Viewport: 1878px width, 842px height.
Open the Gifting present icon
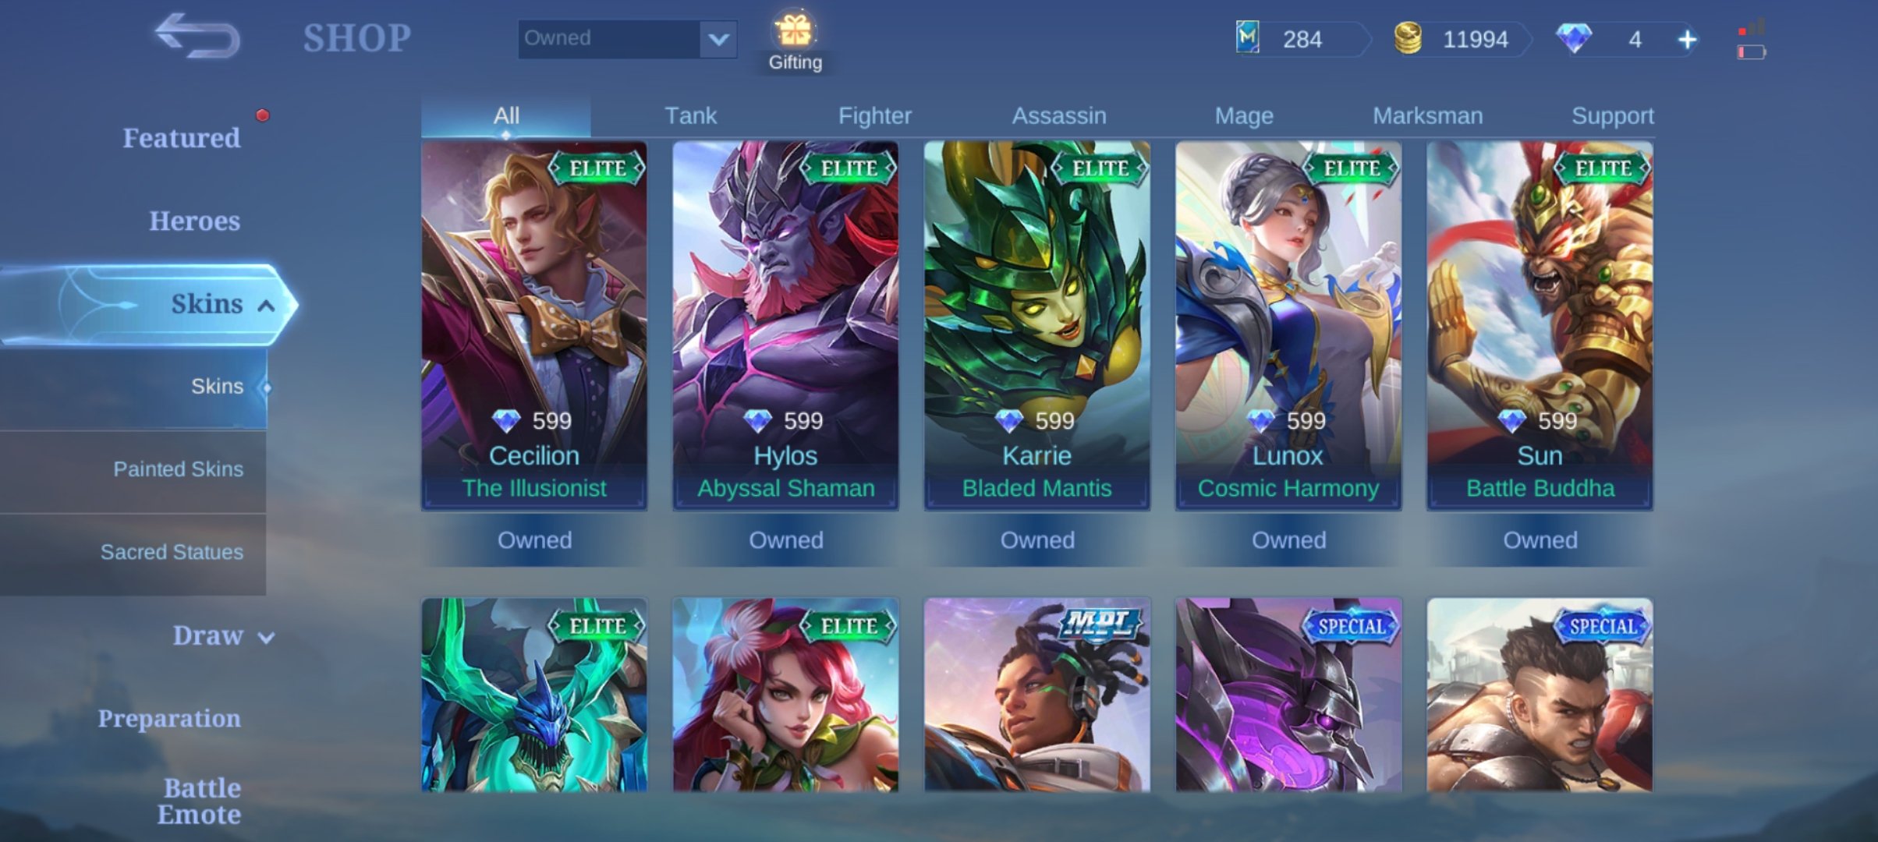(795, 31)
